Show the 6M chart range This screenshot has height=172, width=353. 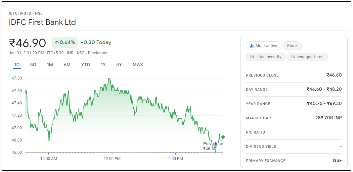[x=67, y=65]
